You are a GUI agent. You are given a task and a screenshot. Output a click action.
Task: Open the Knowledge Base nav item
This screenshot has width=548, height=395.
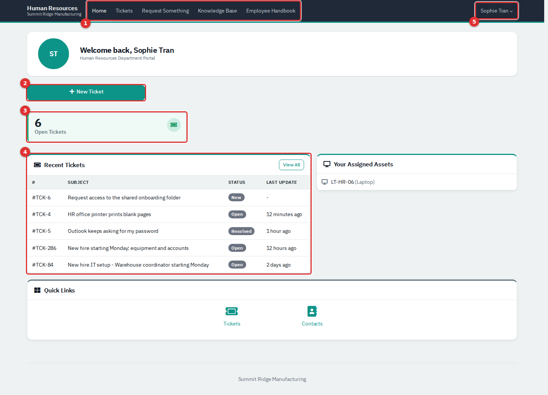(x=217, y=11)
